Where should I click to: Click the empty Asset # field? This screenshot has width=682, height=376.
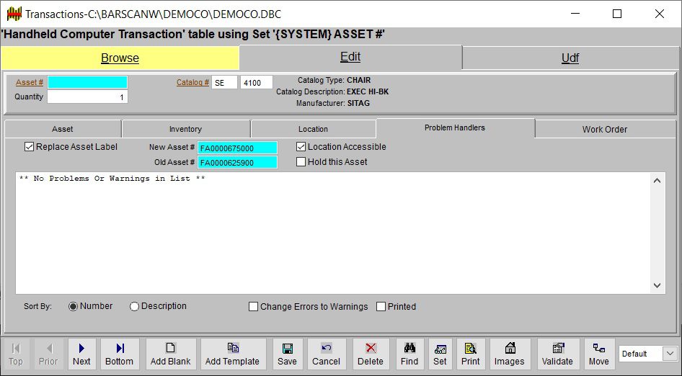[x=87, y=82]
